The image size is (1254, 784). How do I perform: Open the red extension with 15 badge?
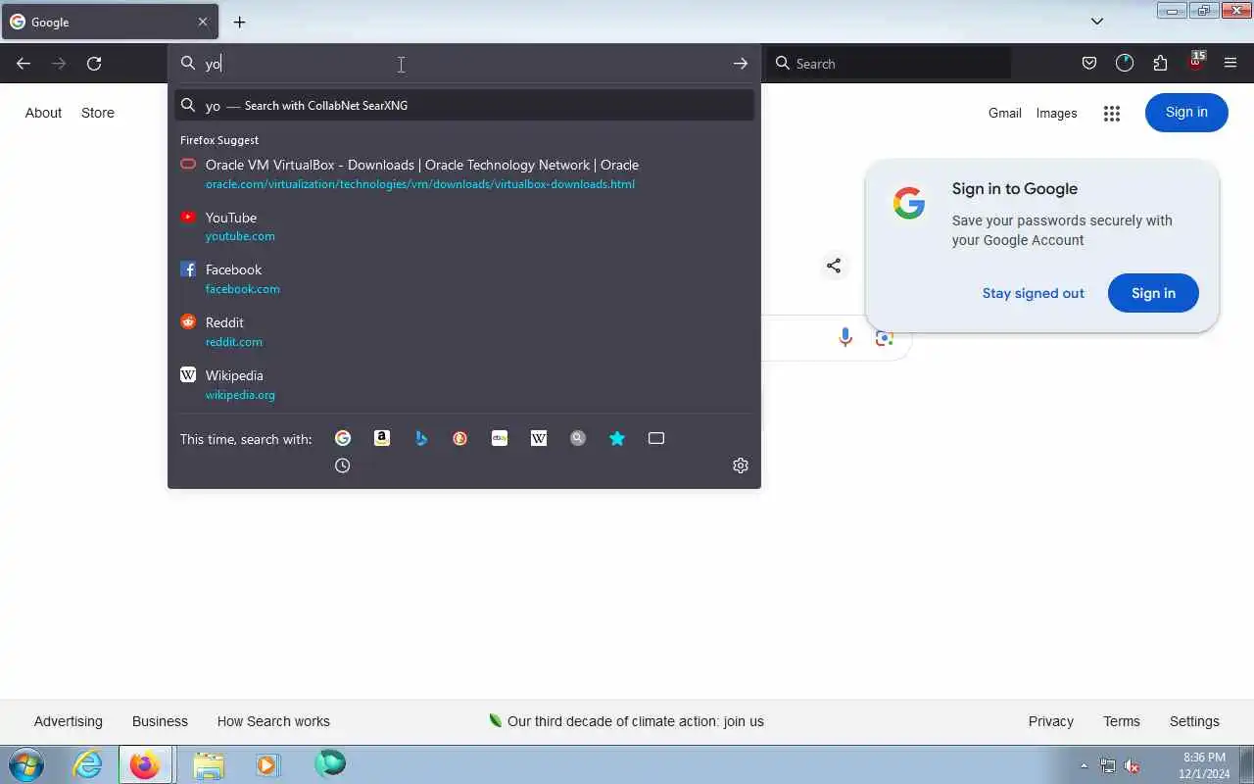pos(1196,62)
